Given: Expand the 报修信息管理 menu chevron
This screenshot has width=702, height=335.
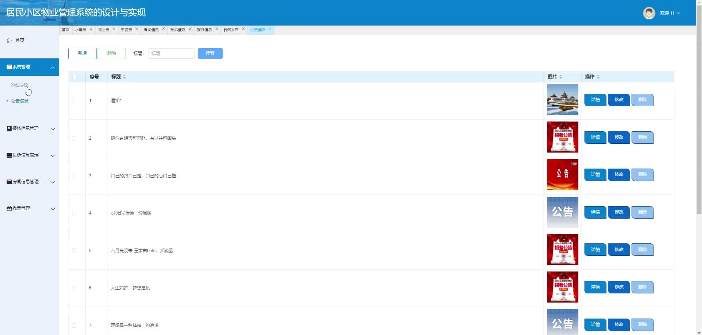Looking at the screenshot, I should click(x=53, y=129).
